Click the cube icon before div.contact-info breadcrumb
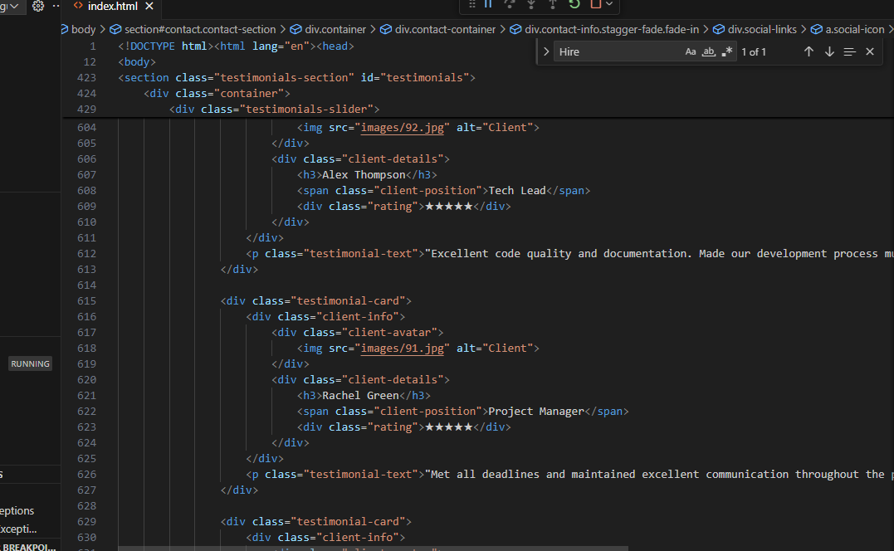Viewport: 894px width, 551px height. [515, 29]
